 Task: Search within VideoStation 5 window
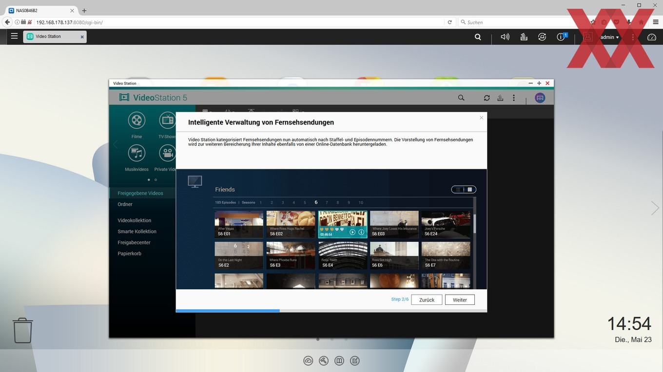[x=461, y=98]
